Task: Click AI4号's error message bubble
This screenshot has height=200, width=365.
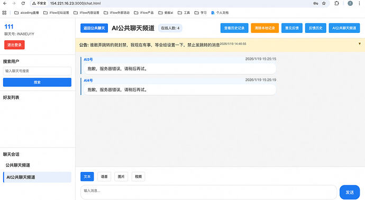Action: click(180, 89)
